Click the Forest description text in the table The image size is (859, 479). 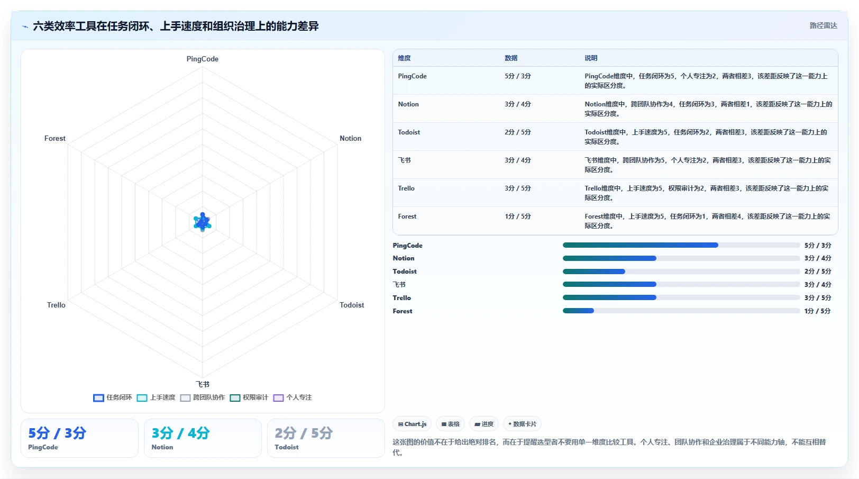707,221
